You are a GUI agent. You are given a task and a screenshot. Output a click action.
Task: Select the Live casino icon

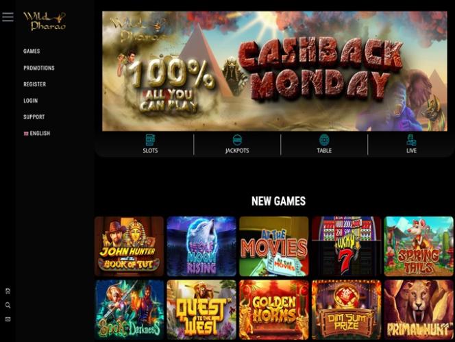(x=411, y=141)
